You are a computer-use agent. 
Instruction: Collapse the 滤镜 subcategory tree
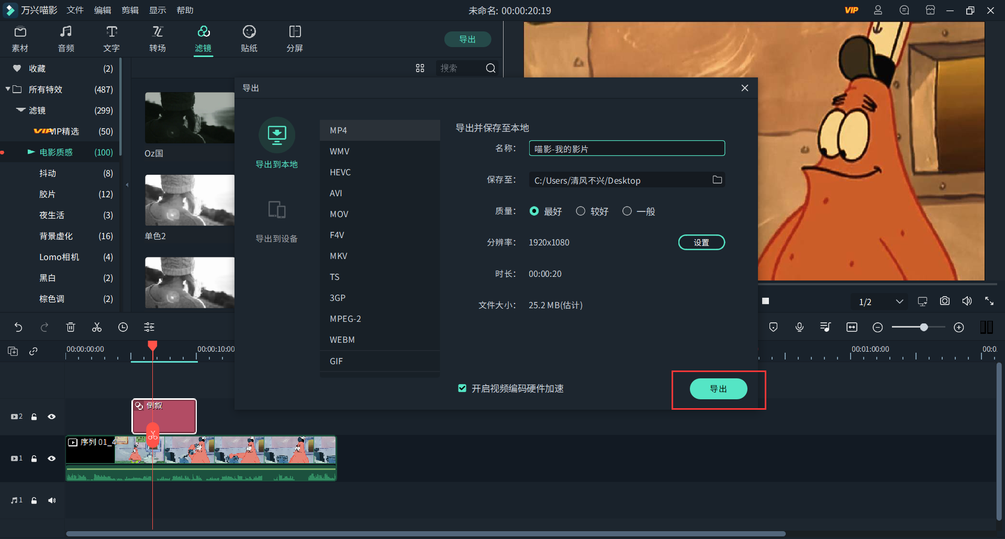coord(19,110)
